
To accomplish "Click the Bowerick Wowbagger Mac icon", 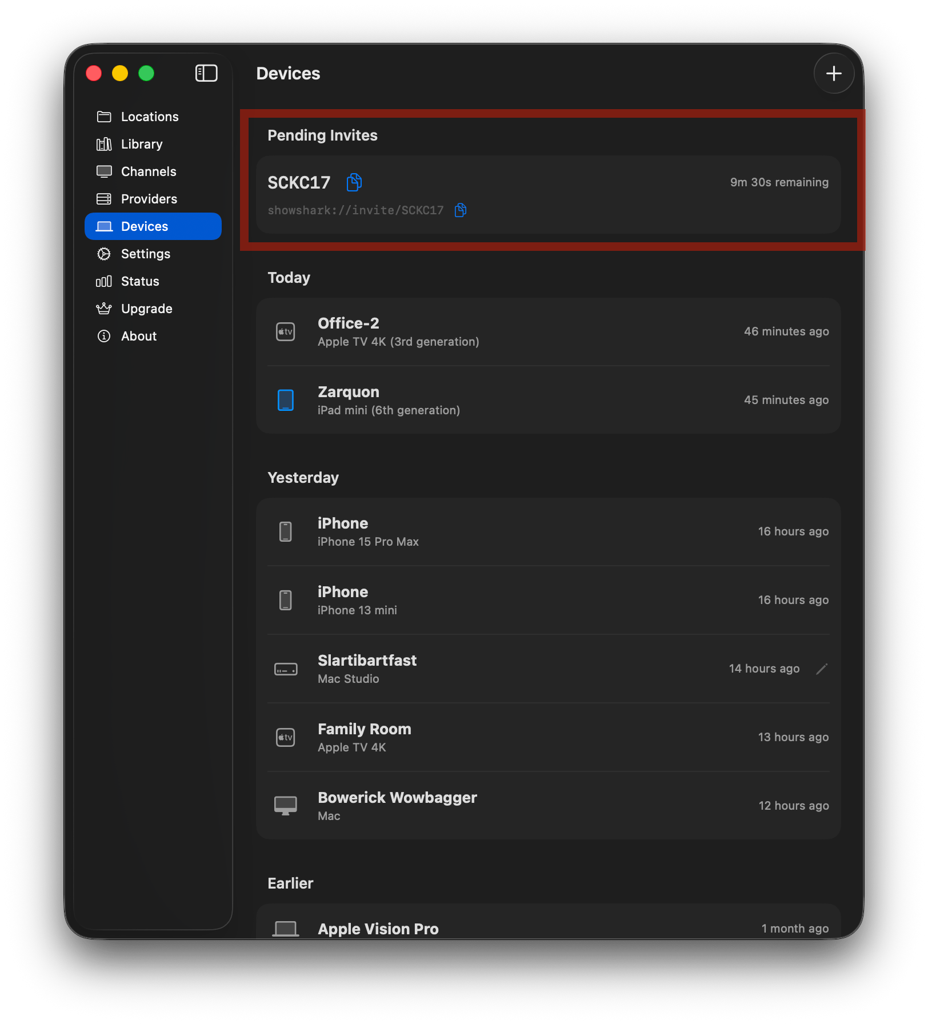I will coord(286,806).
